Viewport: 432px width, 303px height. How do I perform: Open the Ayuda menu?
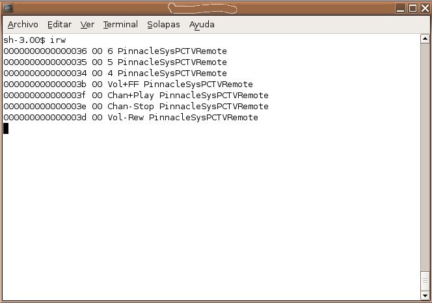tap(202, 25)
